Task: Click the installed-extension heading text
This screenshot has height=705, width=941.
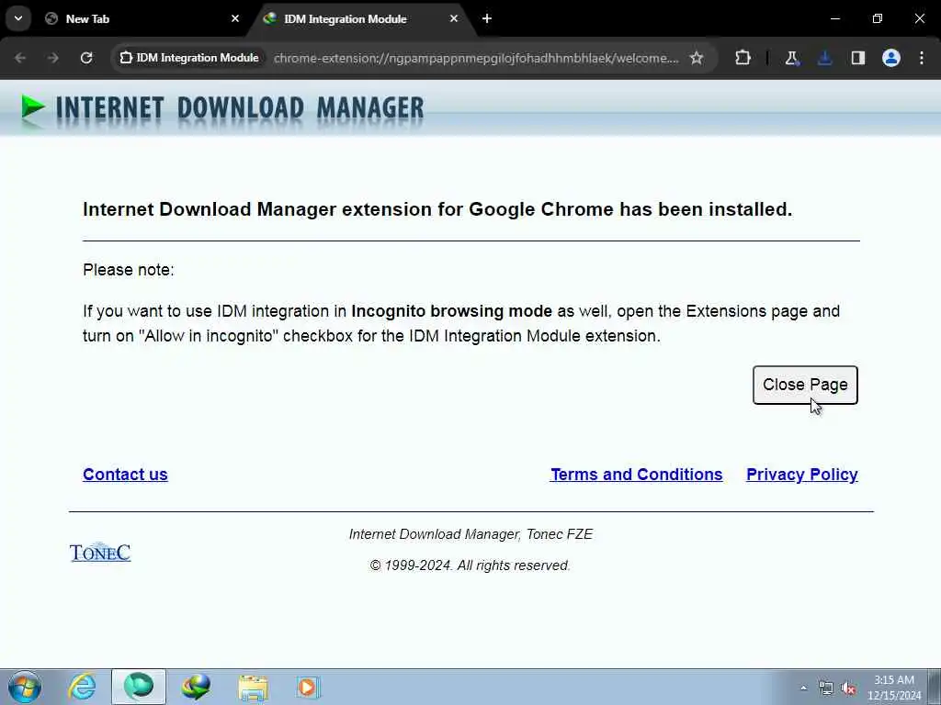Action: tap(437, 209)
